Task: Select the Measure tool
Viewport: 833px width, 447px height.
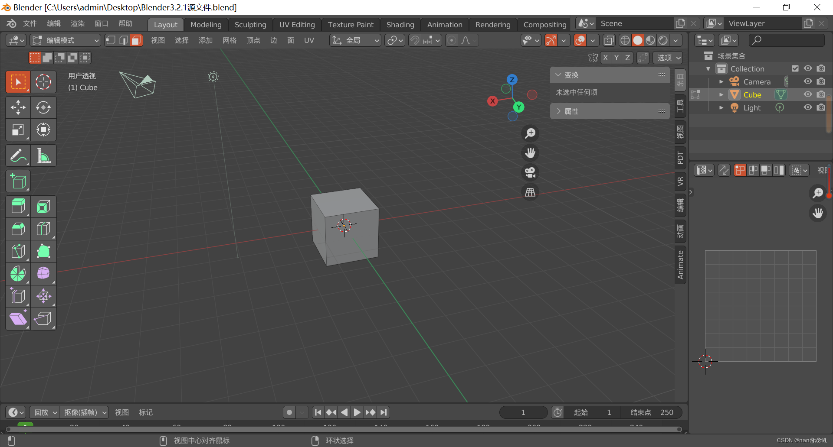Action: click(x=43, y=156)
